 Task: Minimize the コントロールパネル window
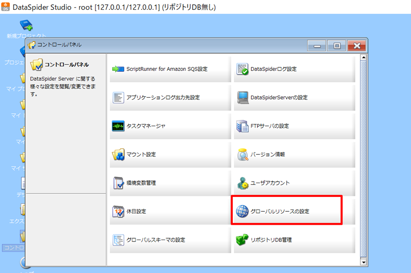coord(317,46)
